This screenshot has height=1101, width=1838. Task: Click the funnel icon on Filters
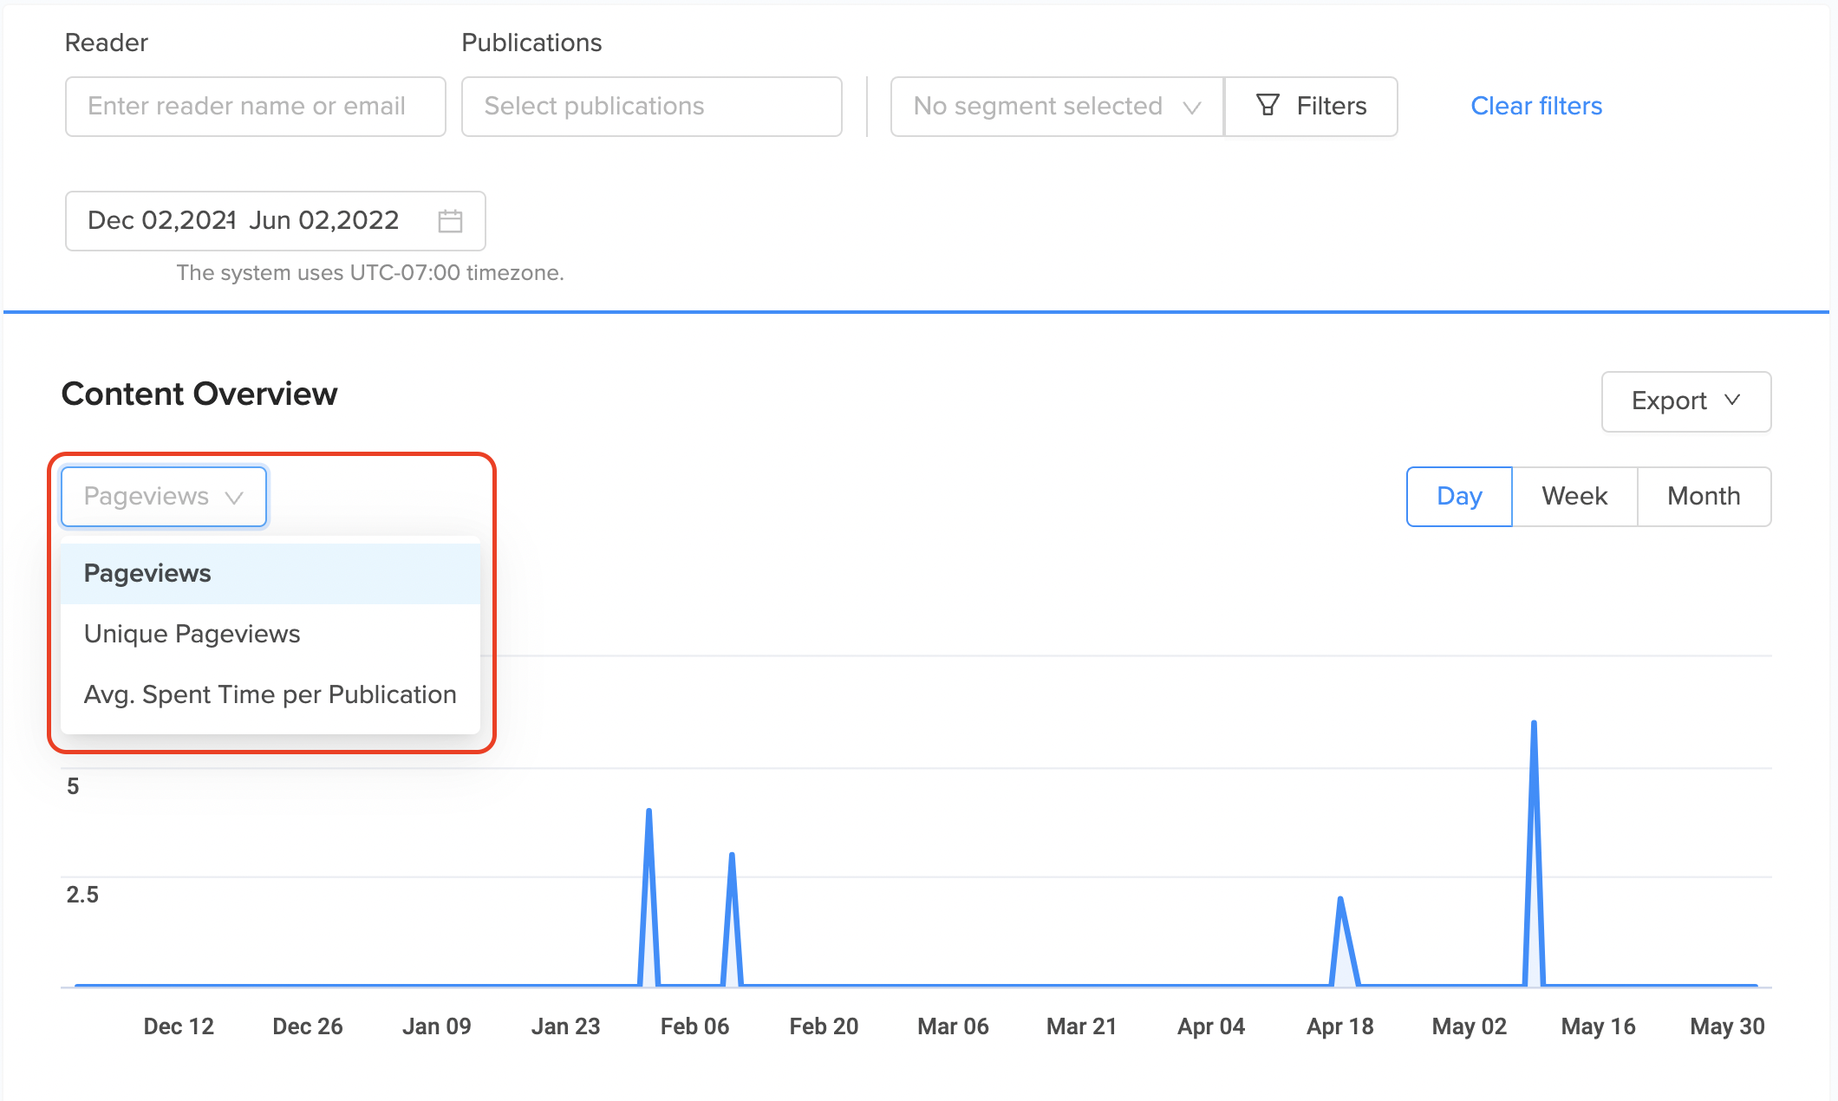pyautogui.click(x=1268, y=106)
